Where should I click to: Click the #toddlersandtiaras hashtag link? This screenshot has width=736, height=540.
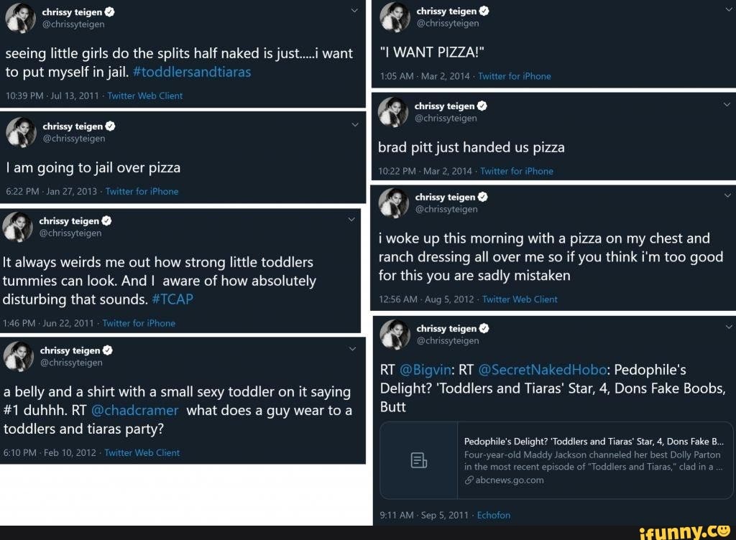[x=192, y=72]
